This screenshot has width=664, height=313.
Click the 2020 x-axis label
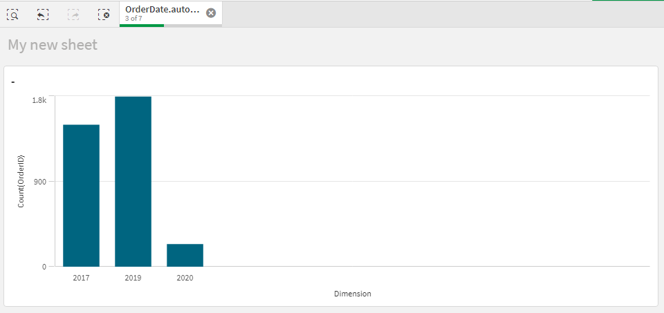pyautogui.click(x=185, y=278)
